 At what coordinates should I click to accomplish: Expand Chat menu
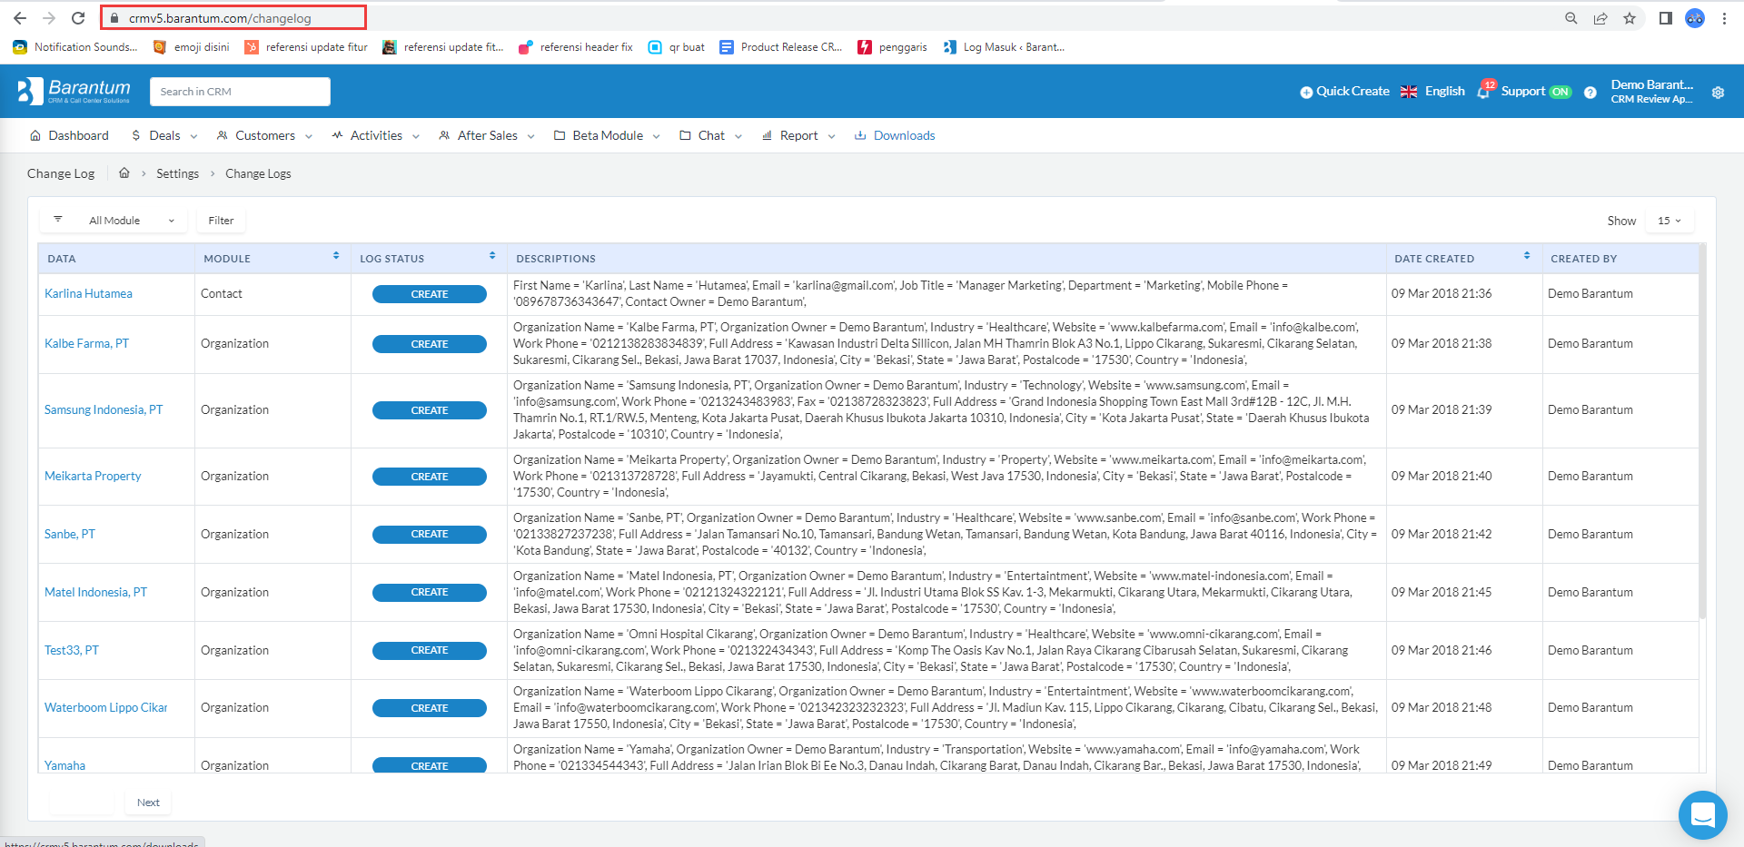[710, 135]
